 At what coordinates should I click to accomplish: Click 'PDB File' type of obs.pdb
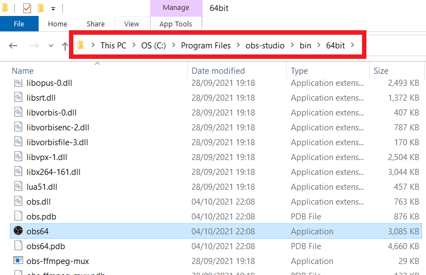[x=306, y=217]
